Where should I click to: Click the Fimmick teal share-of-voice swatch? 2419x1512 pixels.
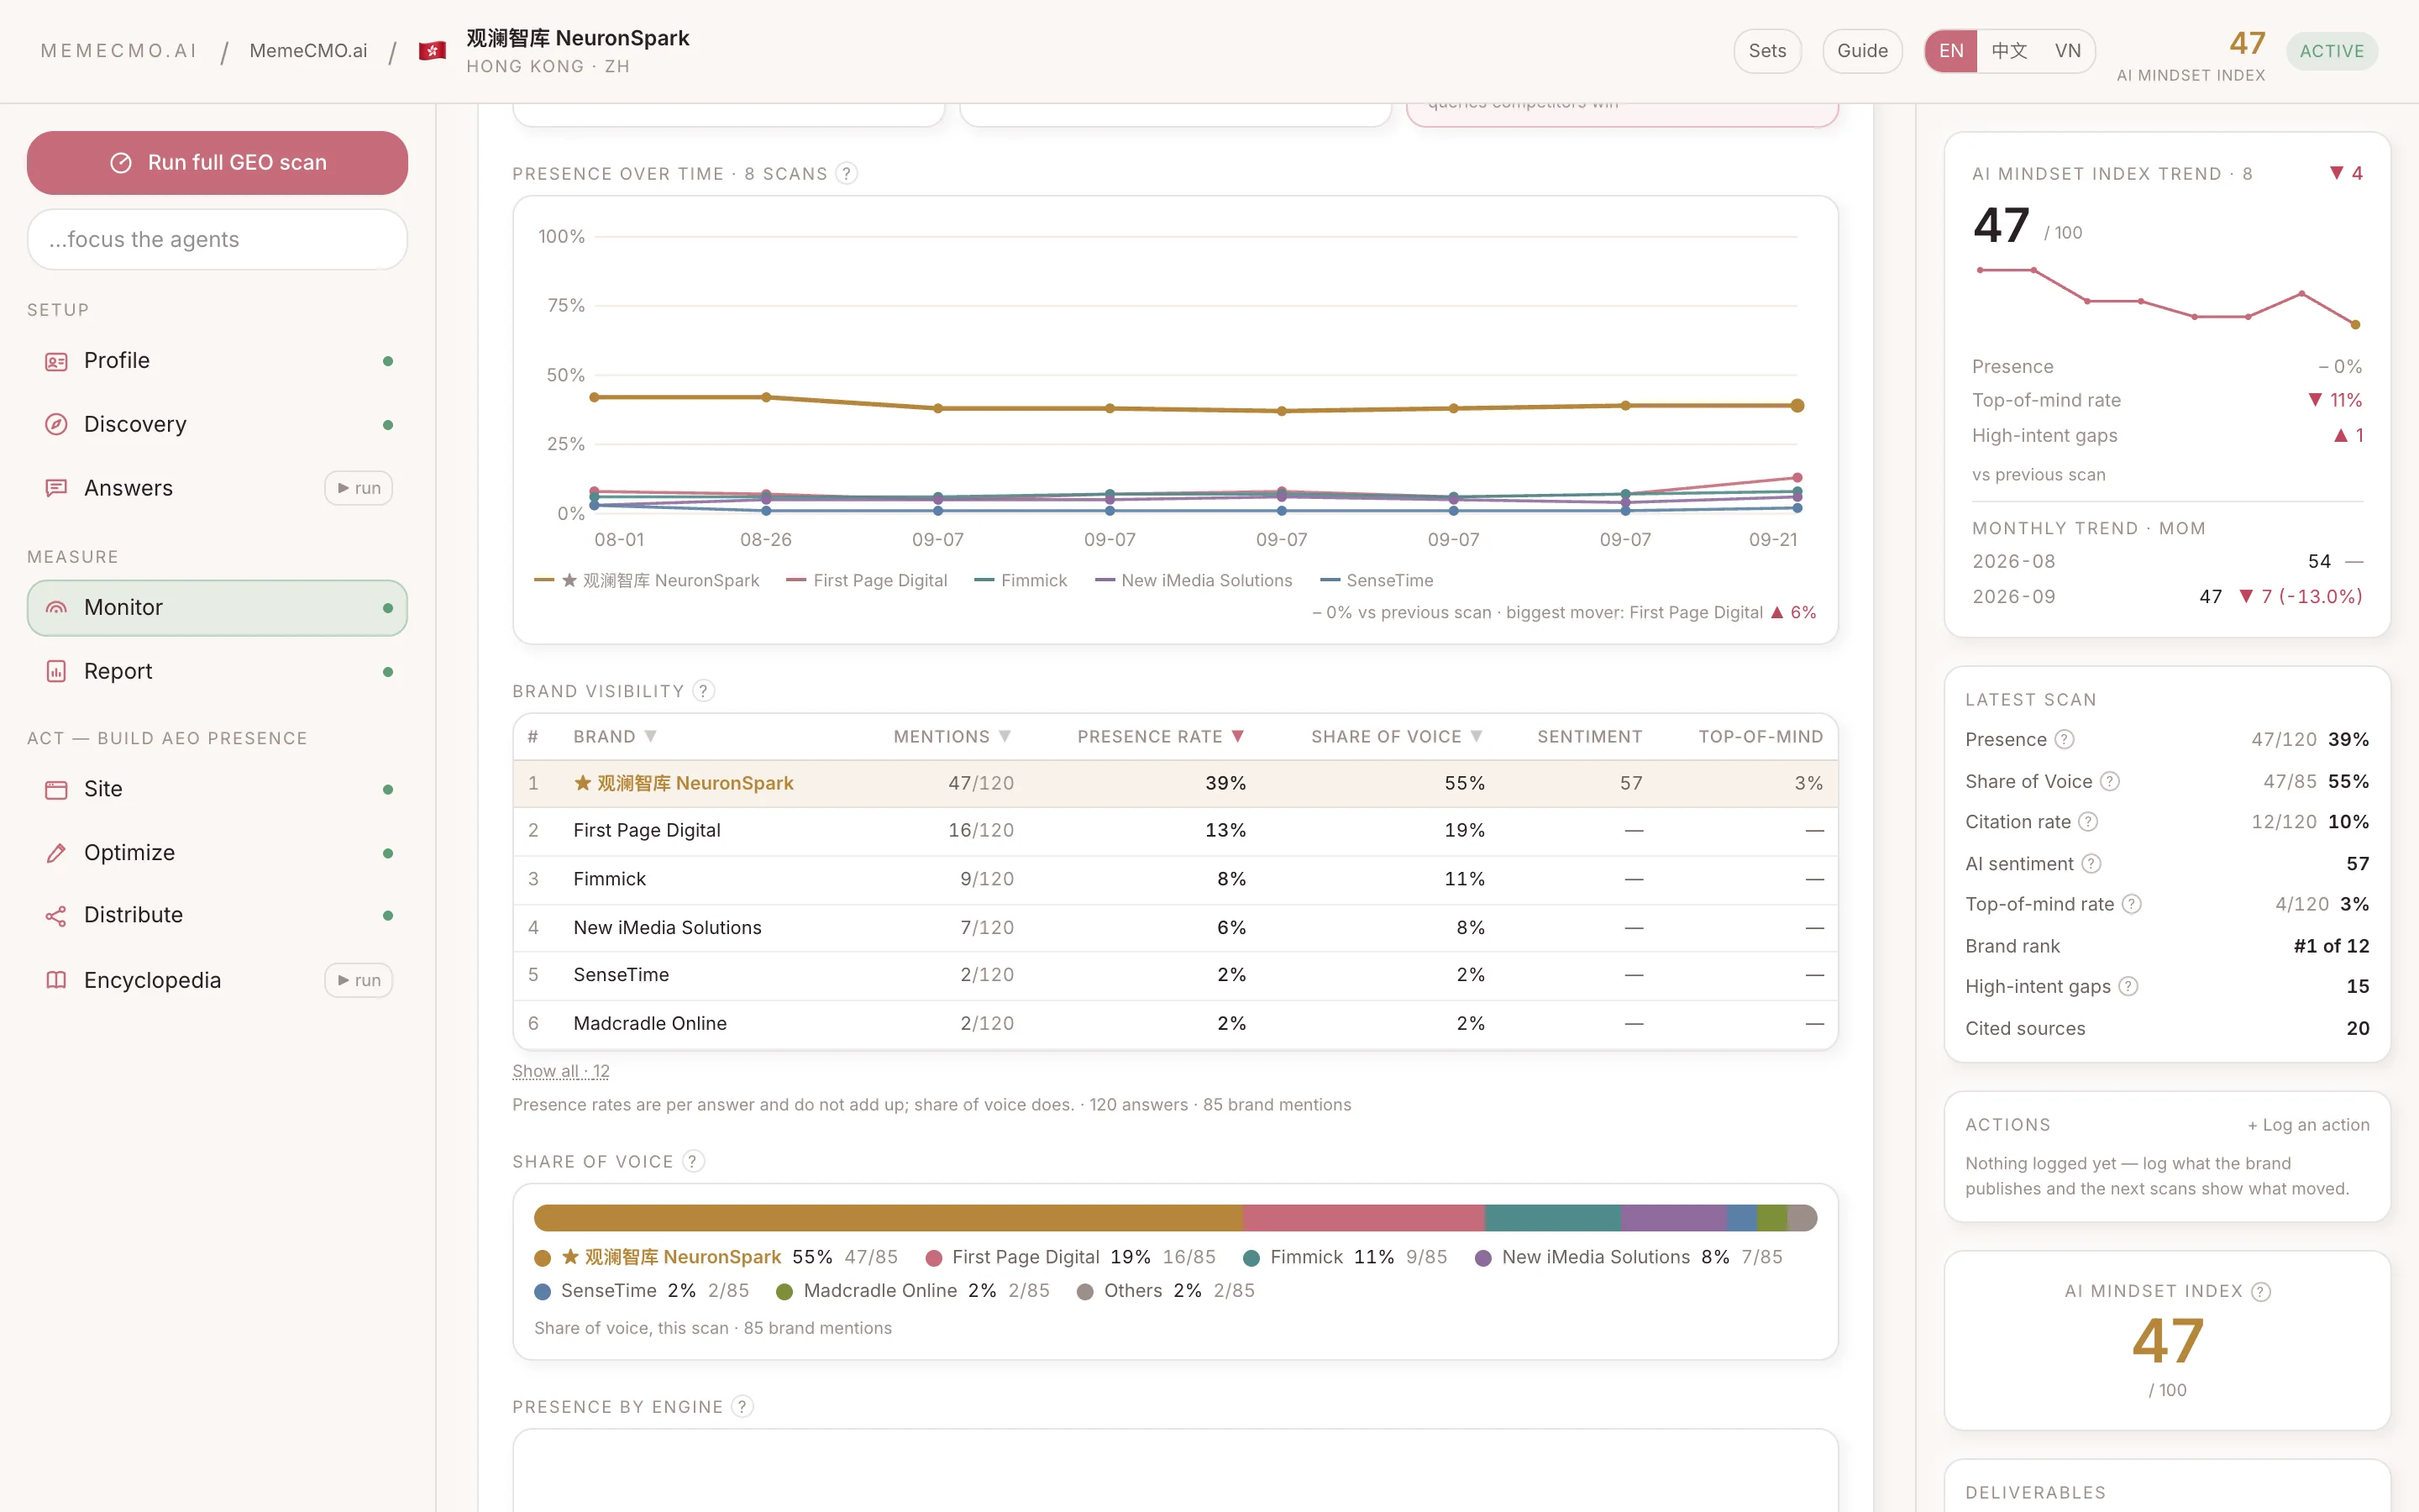pyautogui.click(x=1251, y=1257)
